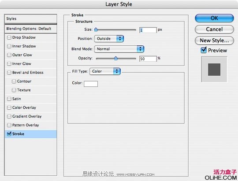
Task: Enable the Satin checkbox
Action: [9, 99]
